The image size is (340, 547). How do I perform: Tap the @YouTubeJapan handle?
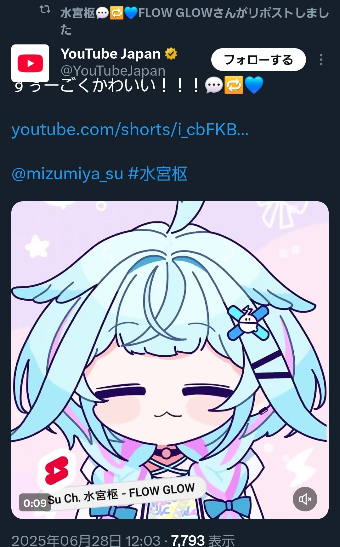pos(113,71)
